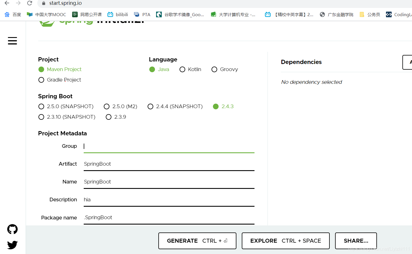Select Spring Boot 2.4.4 (SNAPSHOT)

175,106
